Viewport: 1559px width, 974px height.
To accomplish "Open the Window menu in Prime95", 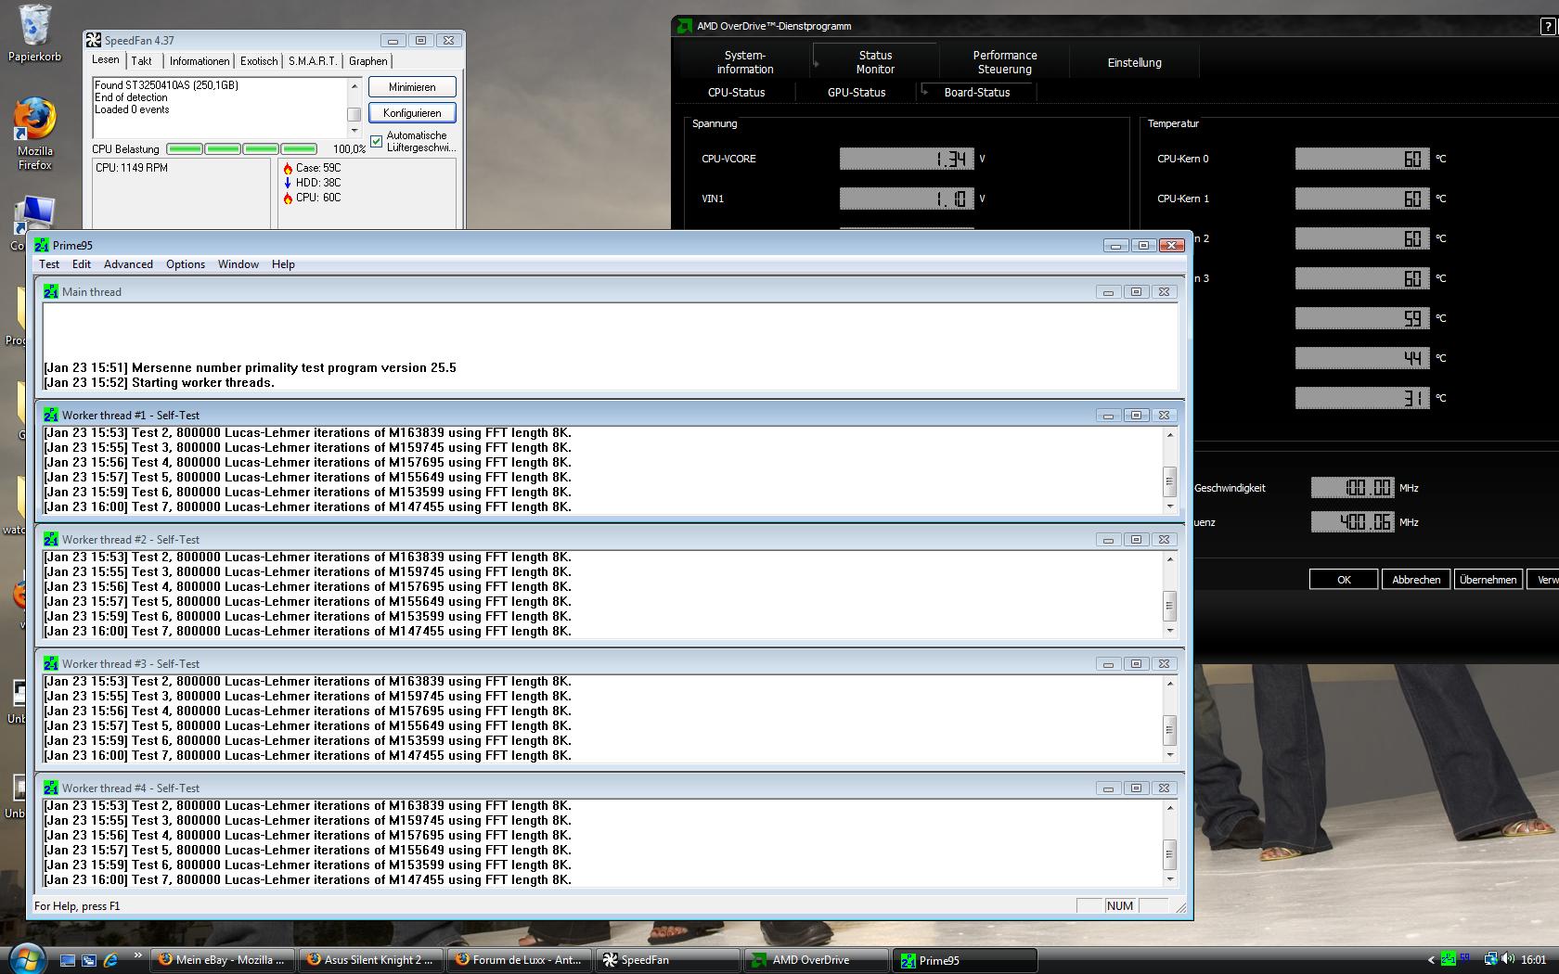I will click(238, 264).
